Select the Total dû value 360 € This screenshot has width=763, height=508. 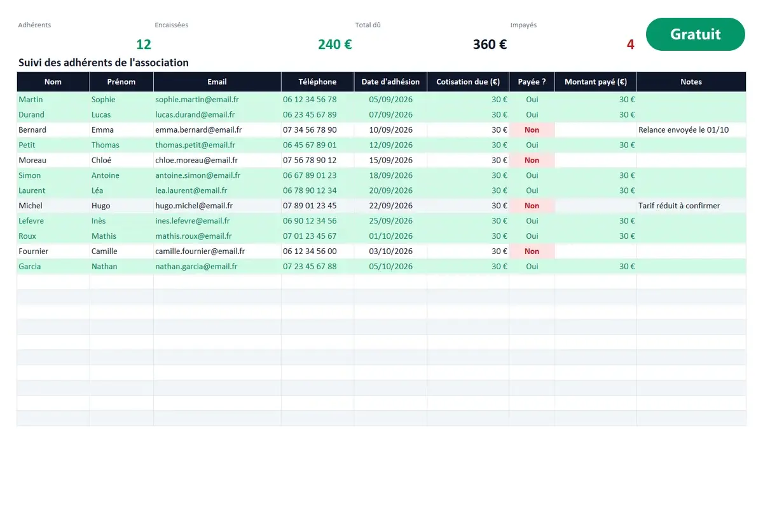(x=490, y=44)
